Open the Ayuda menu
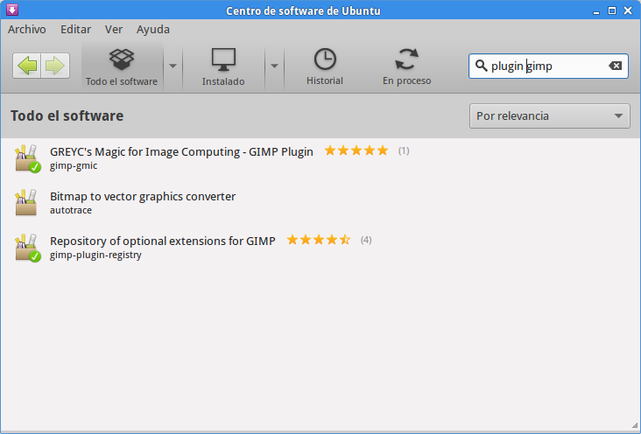This screenshot has width=641, height=434. point(153,29)
